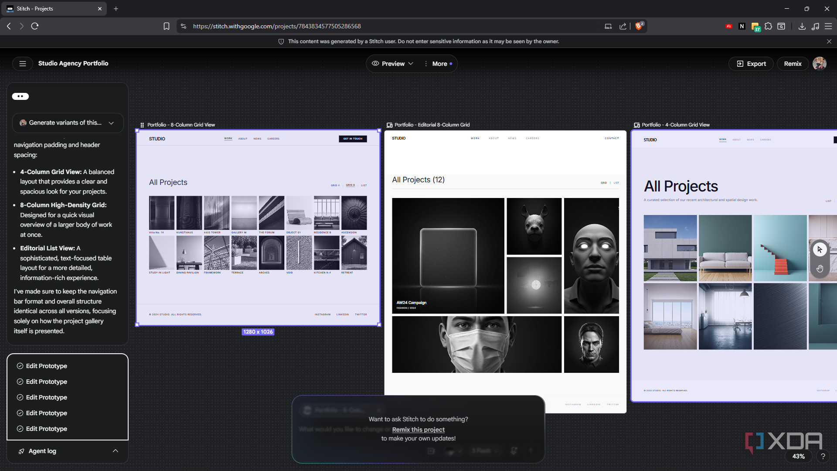Click the thinking dots indicator in chat panel
This screenshot has height=471, width=837.
click(20, 96)
